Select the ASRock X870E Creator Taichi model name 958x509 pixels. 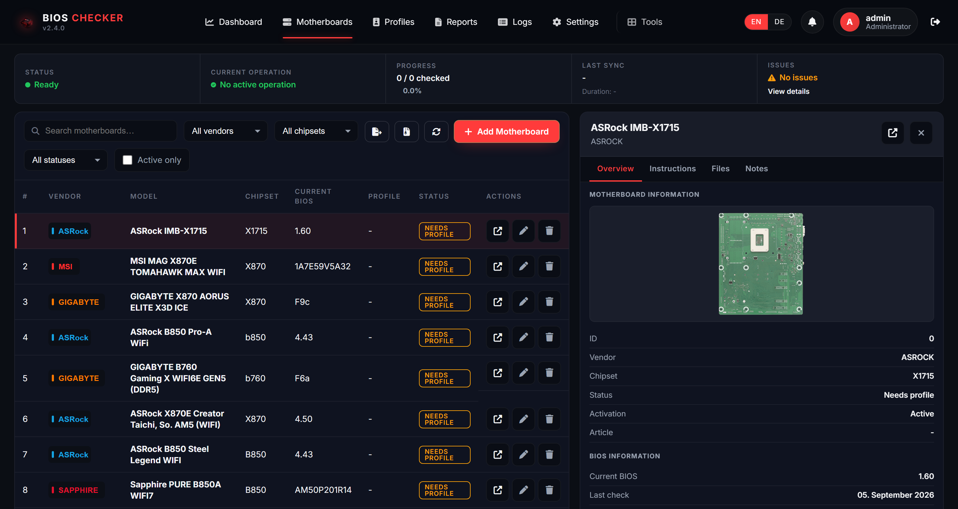pos(177,419)
